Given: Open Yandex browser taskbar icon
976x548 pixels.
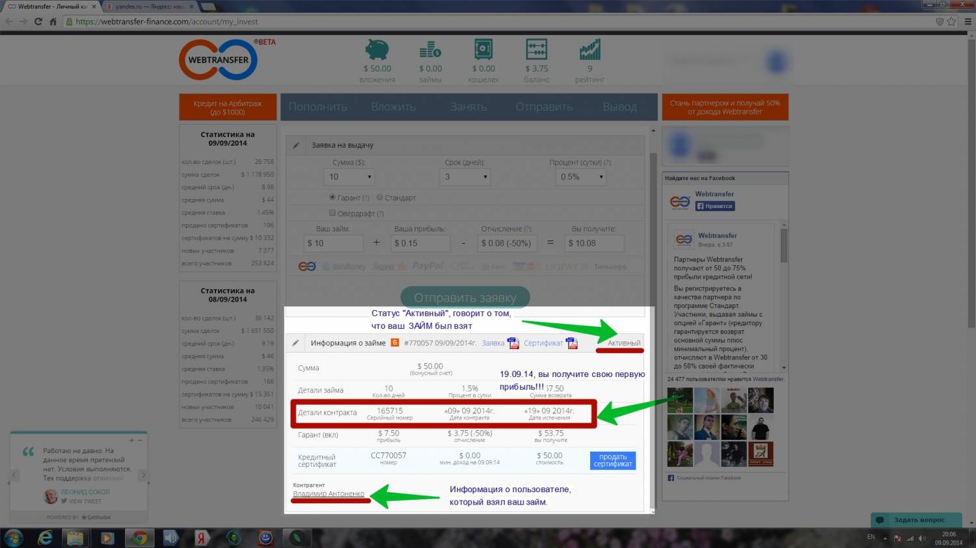Looking at the screenshot, I should click(202, 538).
